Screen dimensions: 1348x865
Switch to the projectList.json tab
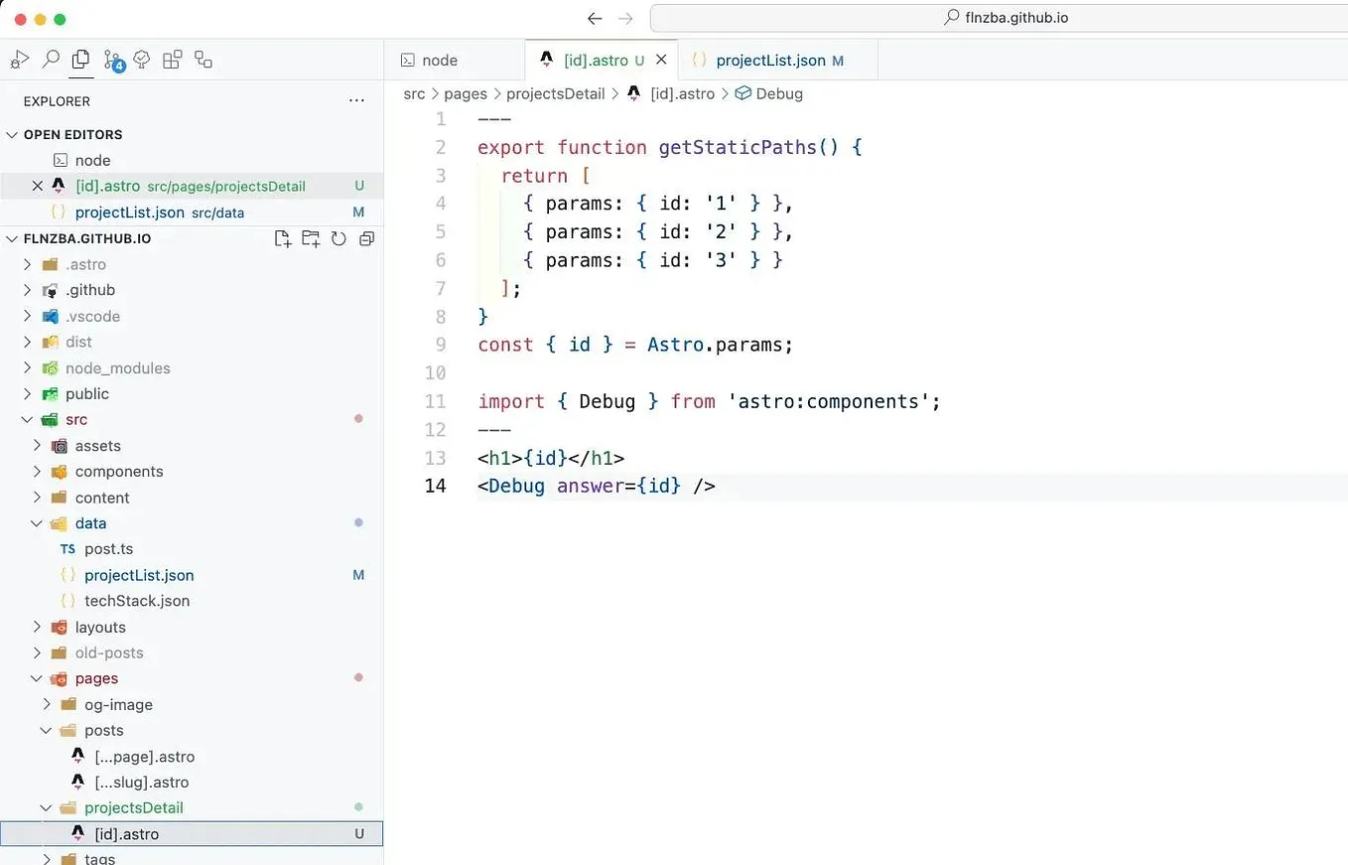click(777, 60)
